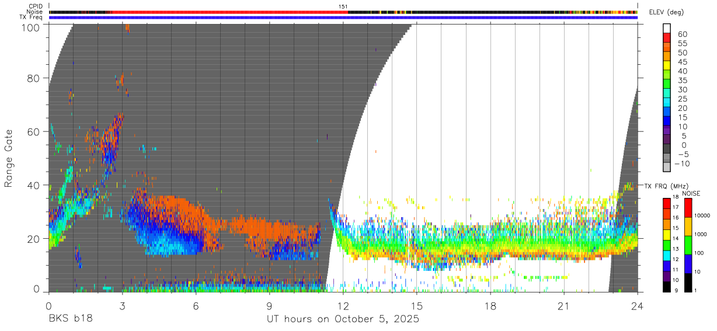Click the UT hours on October 5, 2025 title
The width and height of the screenshot is (717, 331).
pos(343,319)
